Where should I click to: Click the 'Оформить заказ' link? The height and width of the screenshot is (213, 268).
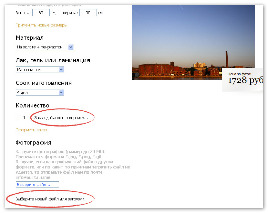[x=31, y=130]
